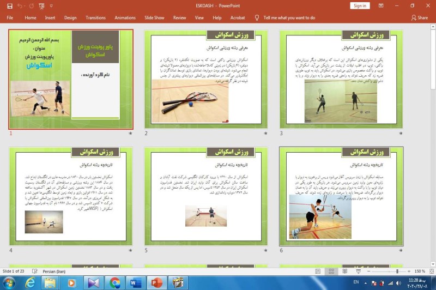Click the zoom slider handle
436x290 pixels.
[397, 271]
